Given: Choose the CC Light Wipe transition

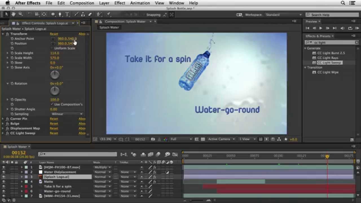Looking at the screenshot, I should (328, 72).
